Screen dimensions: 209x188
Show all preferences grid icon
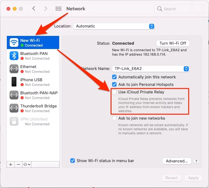click(58, 9)
